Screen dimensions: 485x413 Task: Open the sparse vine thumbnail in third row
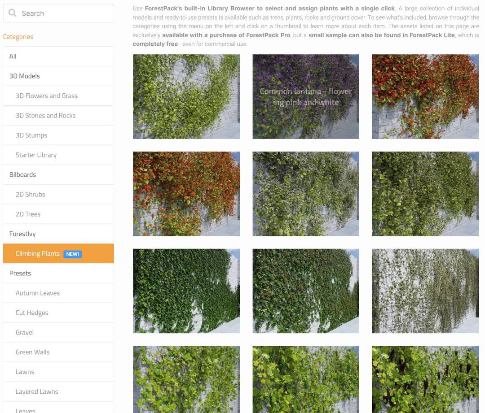pyautogui.click(x=425, y=291)
